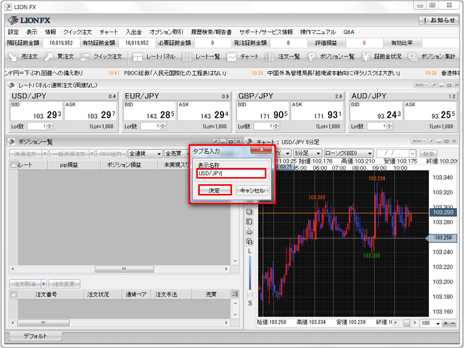
Task: Click the 決定 button in dialog
Action: pos(215,190)
